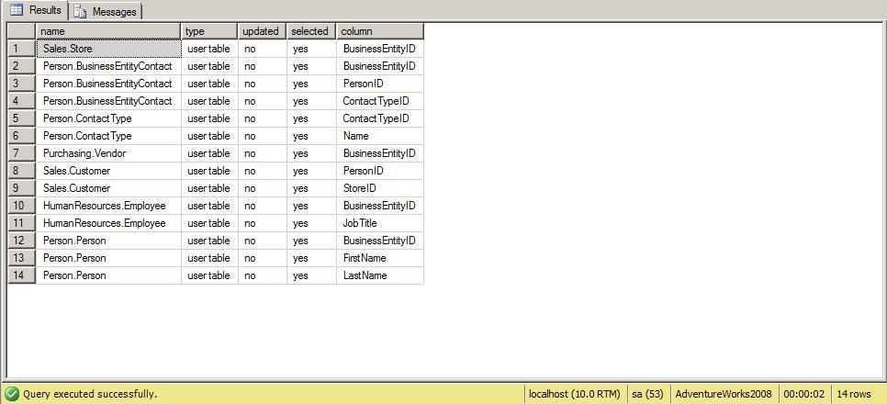Click the user table cell in row 7
Viewport: 887px width, 404px height.
click(x=209, y=153)
